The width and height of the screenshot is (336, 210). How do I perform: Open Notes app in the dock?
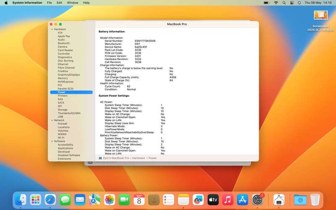(184, 199)
